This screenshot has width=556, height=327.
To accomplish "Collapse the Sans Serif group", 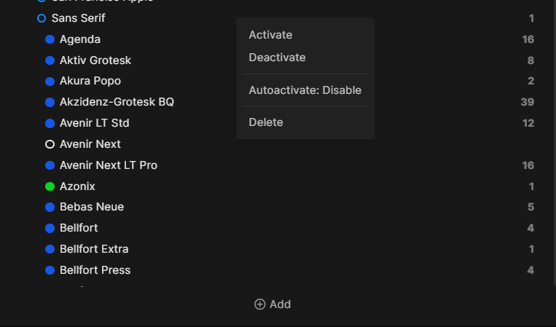I will 42,18.
